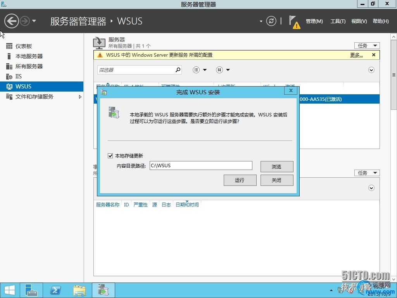Click the 所有服务器 icon
The image size is (397, 298).
coord(9,66)
